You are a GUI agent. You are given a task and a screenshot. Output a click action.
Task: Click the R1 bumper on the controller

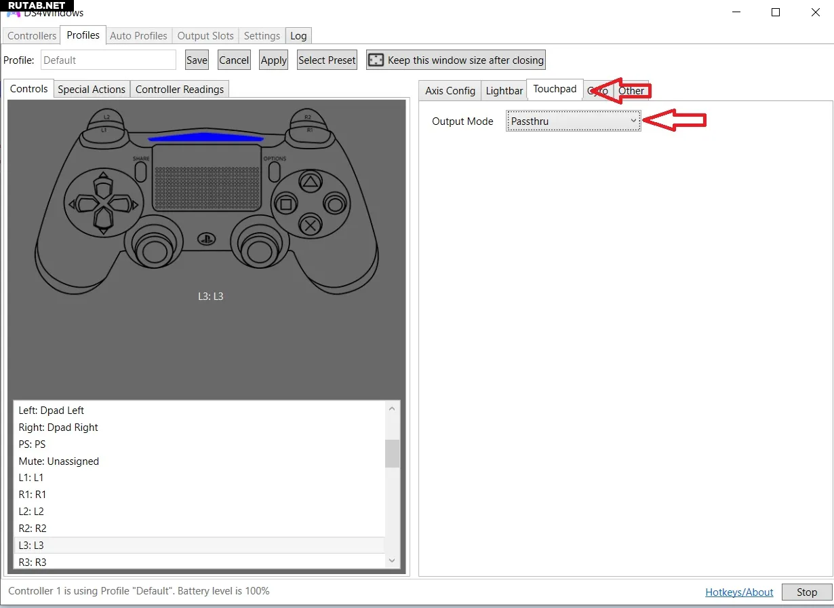pyautogui.click(x=310, y=130)
